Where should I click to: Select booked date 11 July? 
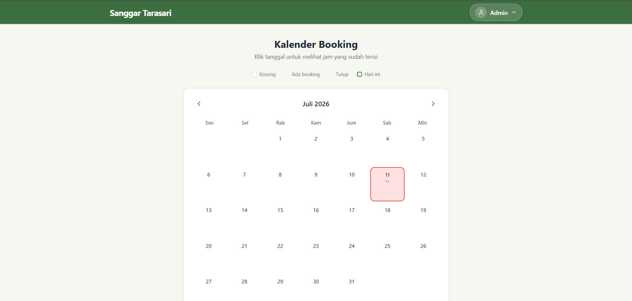(x=387, y=184)
